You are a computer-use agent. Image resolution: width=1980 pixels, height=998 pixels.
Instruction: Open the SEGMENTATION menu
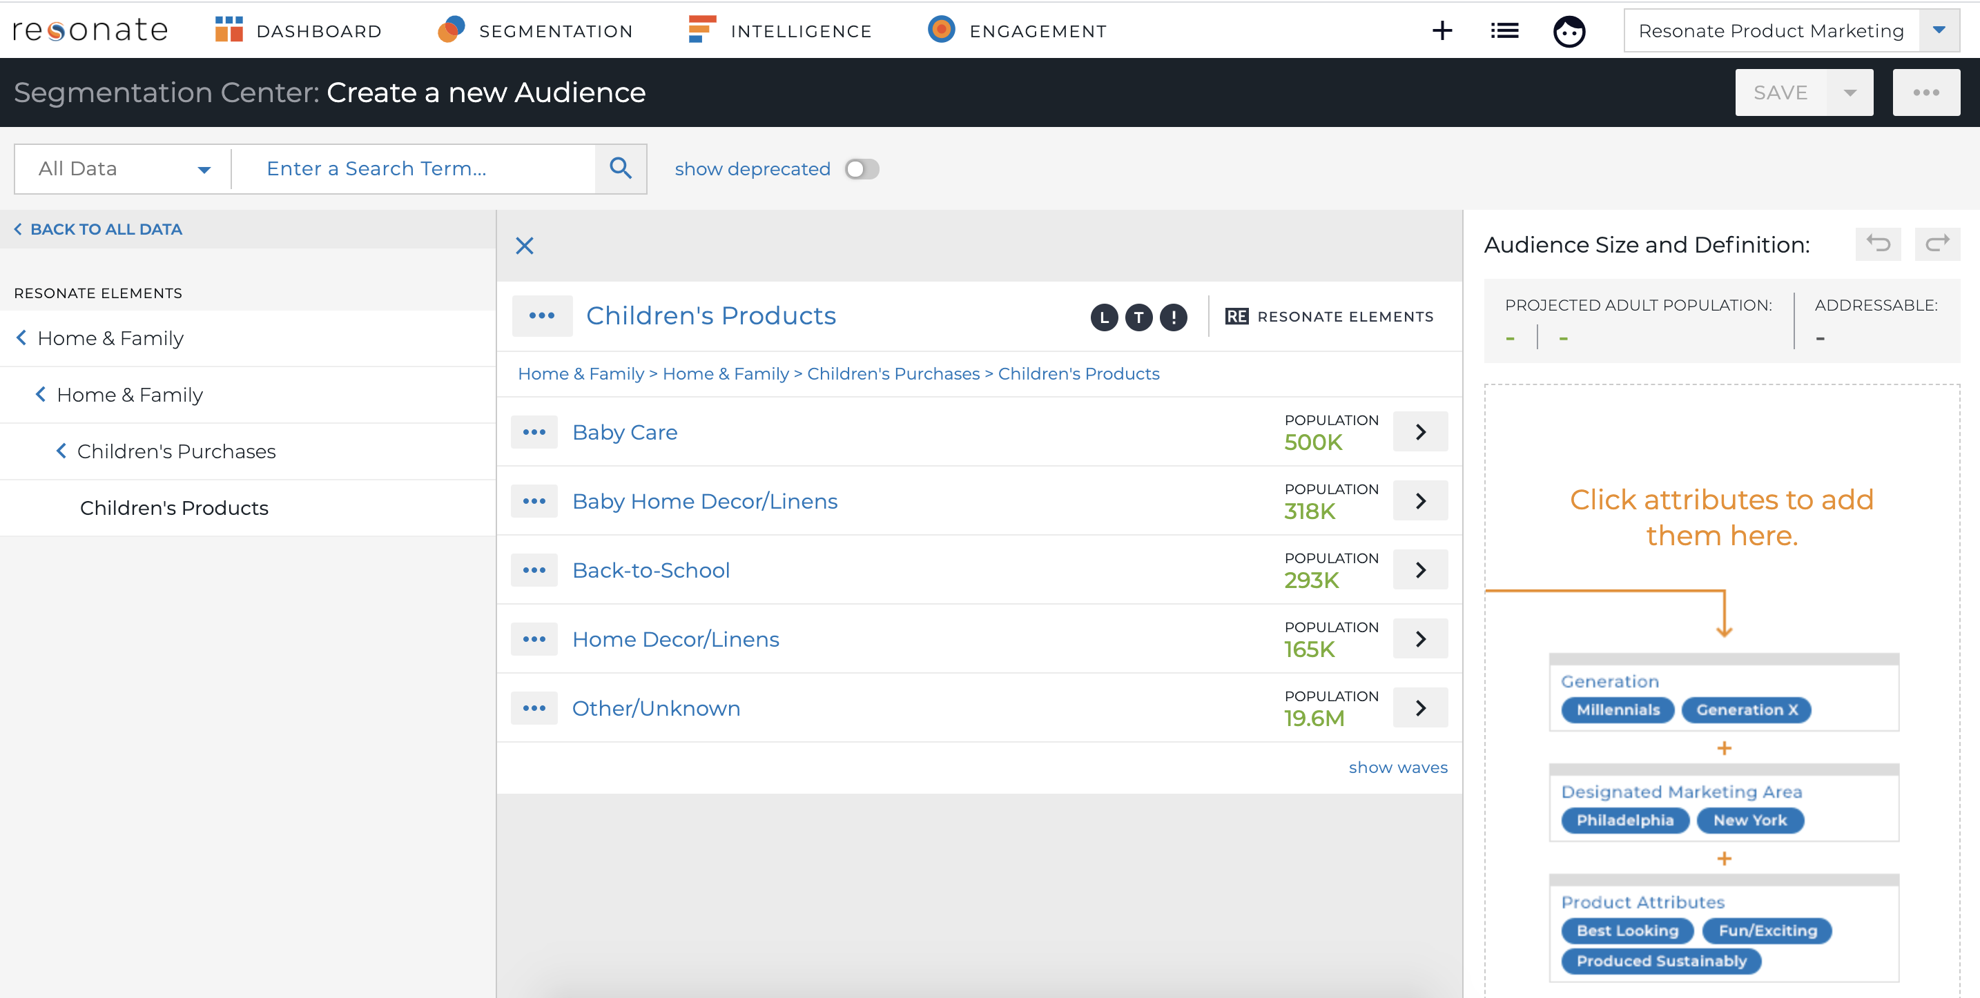(x=536, y=31)
